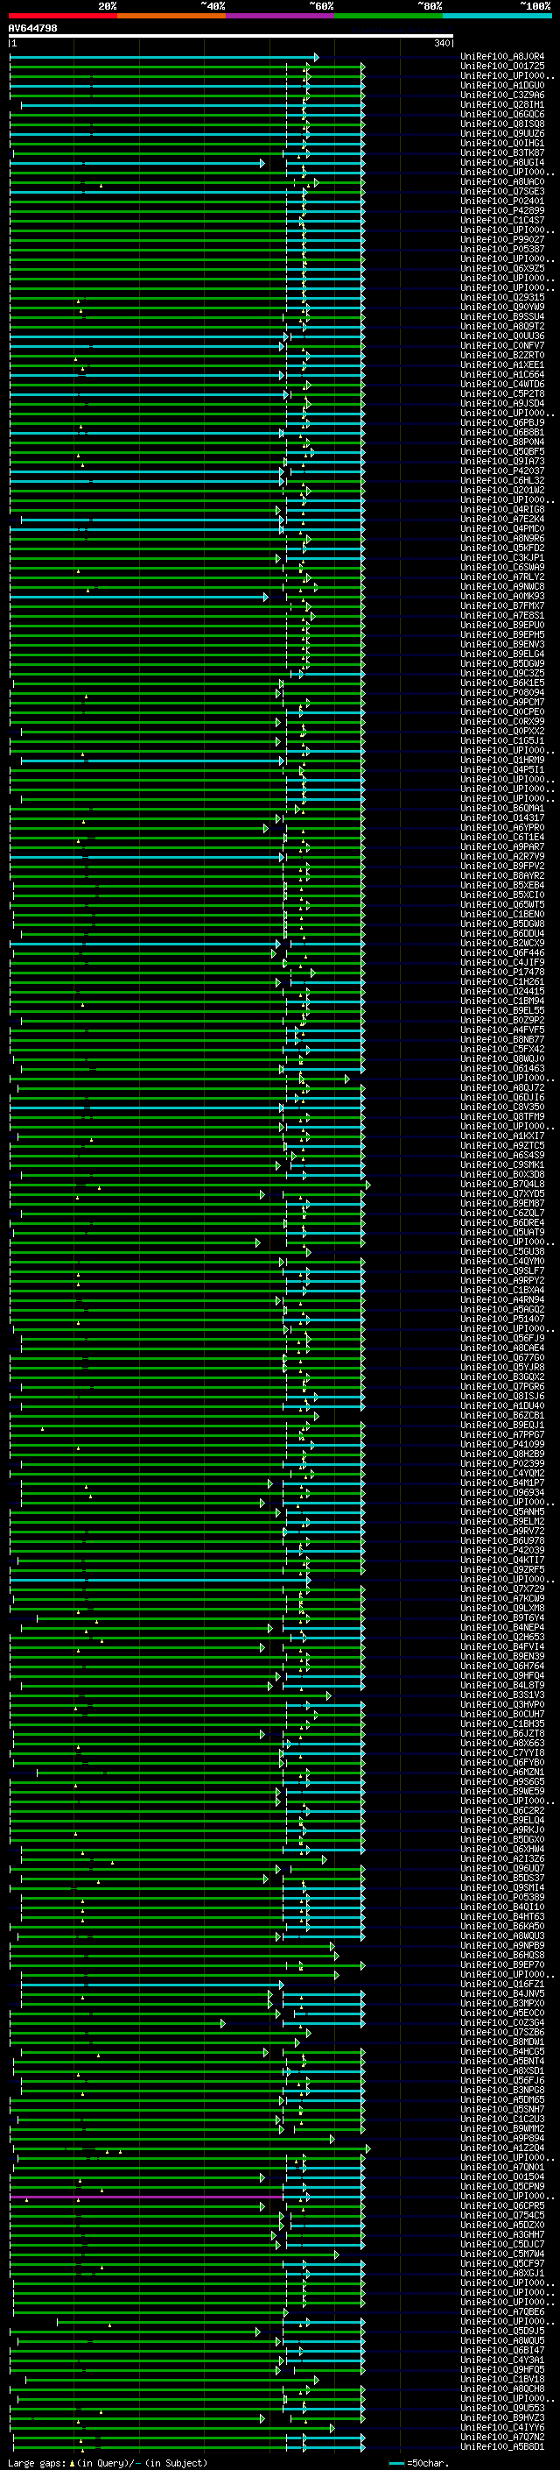Viewport: 560px width, 2470px height.
Task: Choose the UniRef100_A8CAE4 hit name
Action: (x=502, y=1348)
